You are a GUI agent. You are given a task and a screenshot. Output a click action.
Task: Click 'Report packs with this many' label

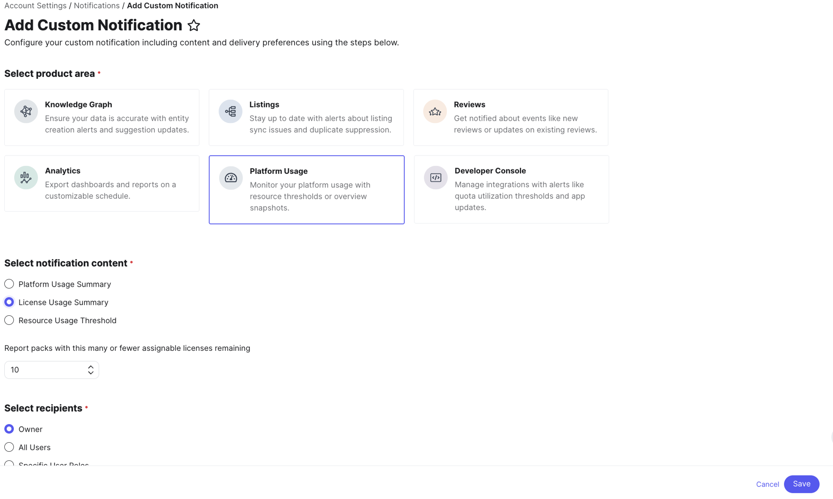coord(127,348)
